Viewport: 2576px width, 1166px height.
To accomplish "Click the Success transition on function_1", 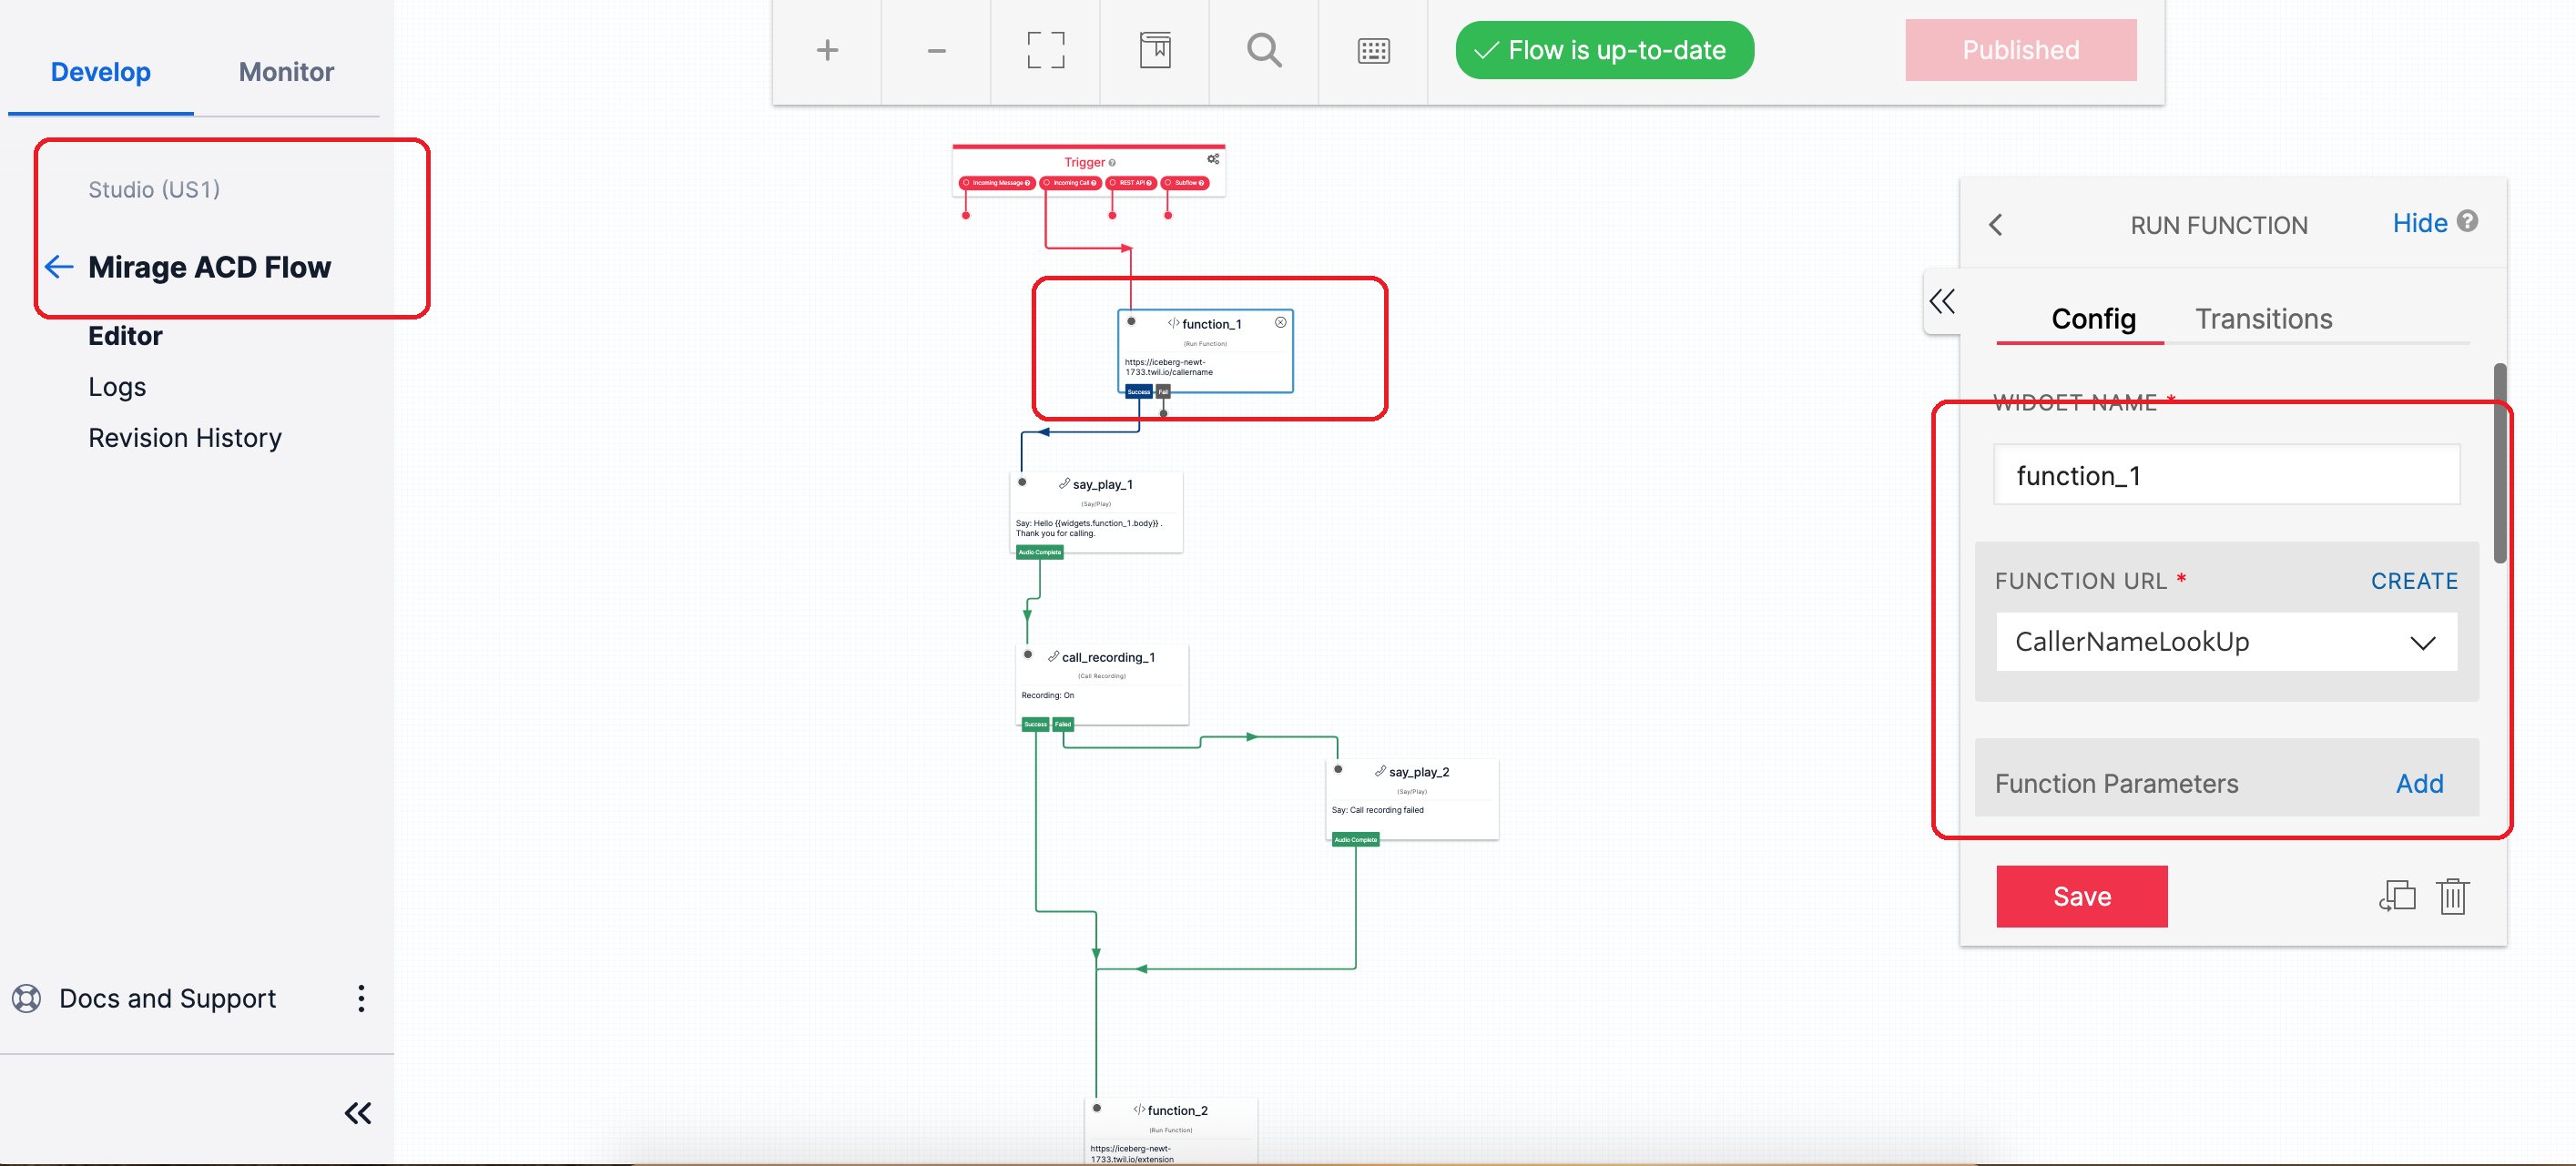I will [1139, 392].
